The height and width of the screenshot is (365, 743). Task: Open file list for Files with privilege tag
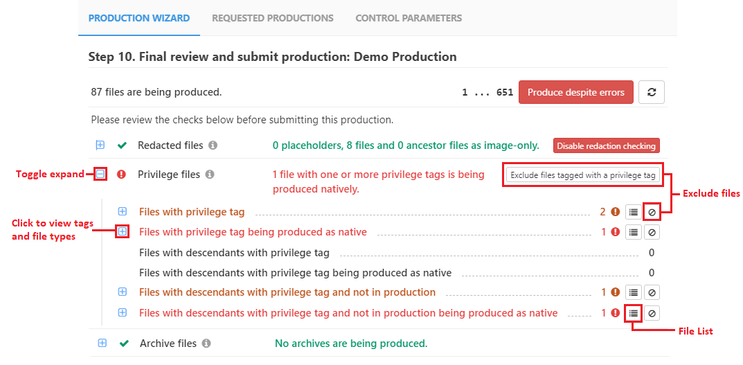pyautogui.click(x=633, y=212)
